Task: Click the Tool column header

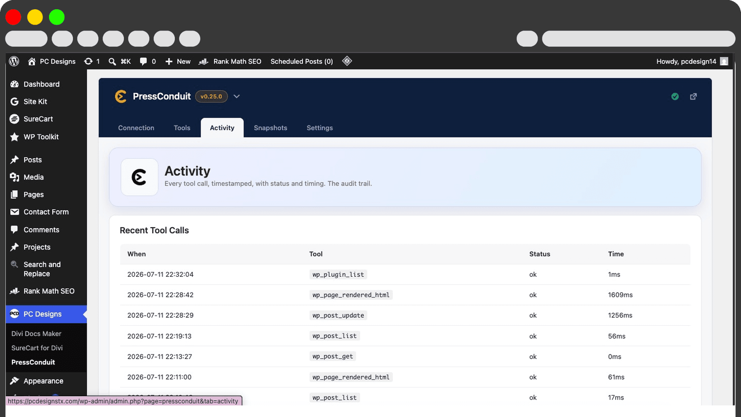Action: tap(316, 254)
